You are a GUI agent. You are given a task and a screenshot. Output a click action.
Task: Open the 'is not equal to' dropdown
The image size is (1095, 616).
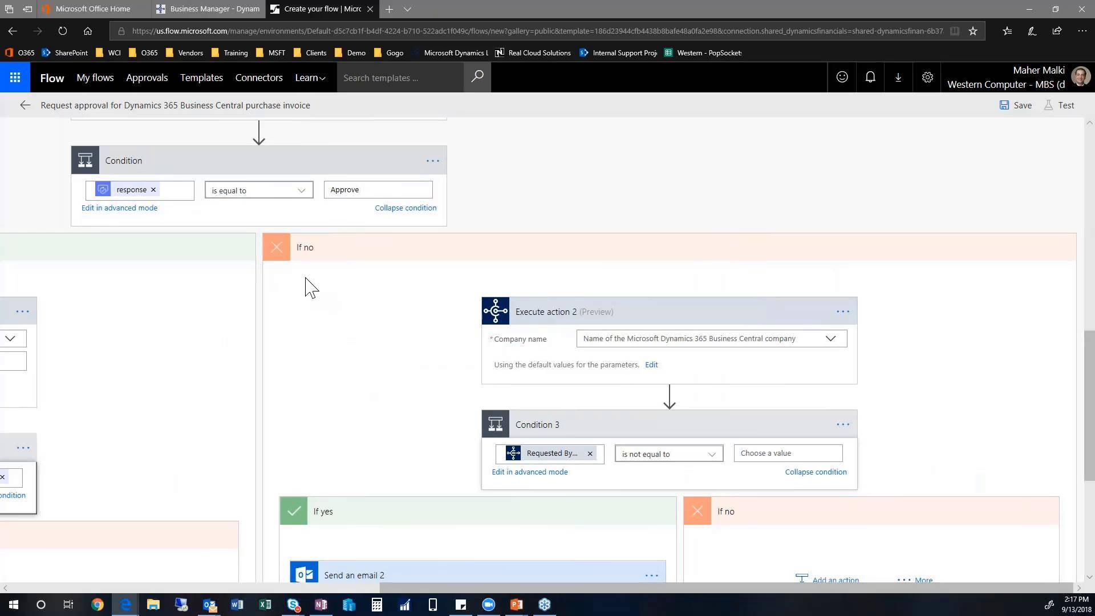711,454
